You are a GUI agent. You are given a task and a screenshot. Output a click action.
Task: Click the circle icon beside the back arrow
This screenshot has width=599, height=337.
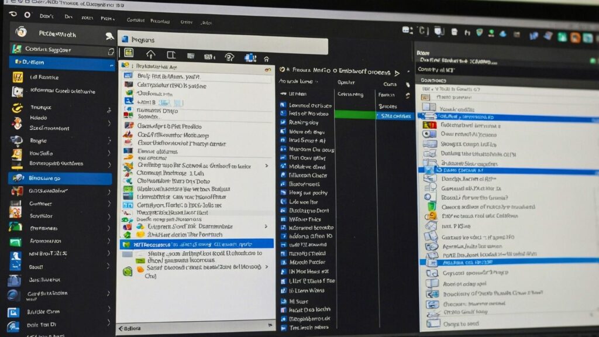(27, 15)
